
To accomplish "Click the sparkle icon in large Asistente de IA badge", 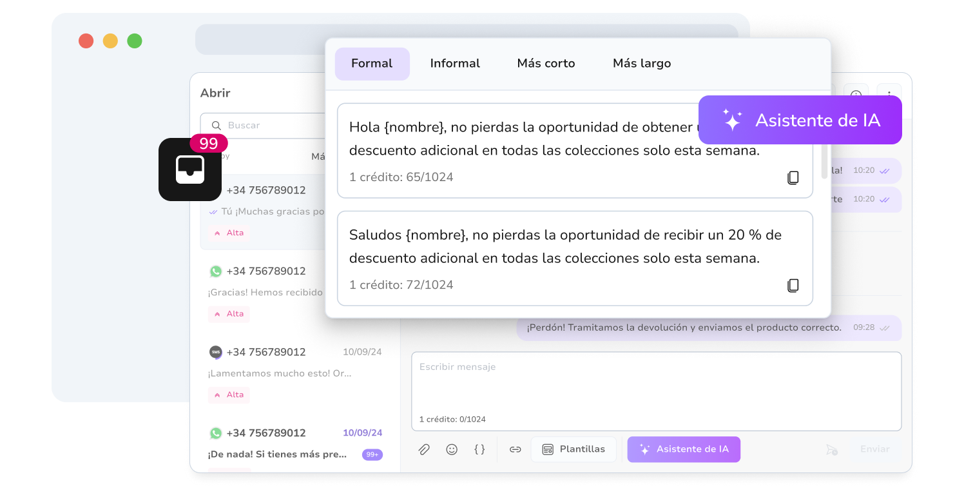I will pyautogui.click(x=732, y=120).
